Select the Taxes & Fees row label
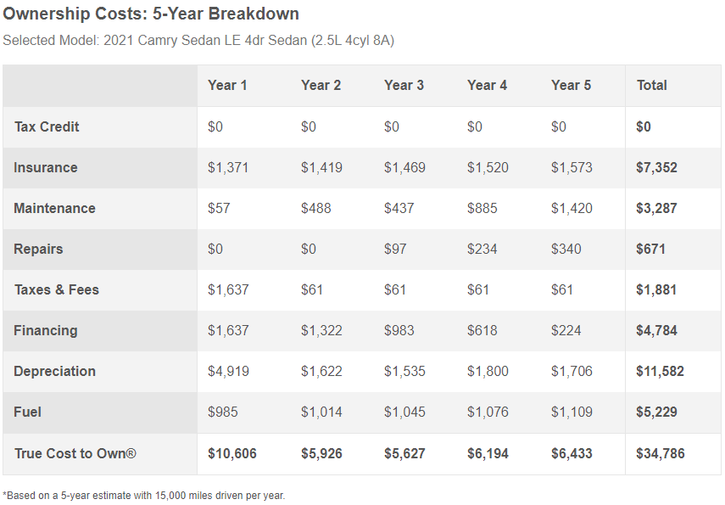 57,289
